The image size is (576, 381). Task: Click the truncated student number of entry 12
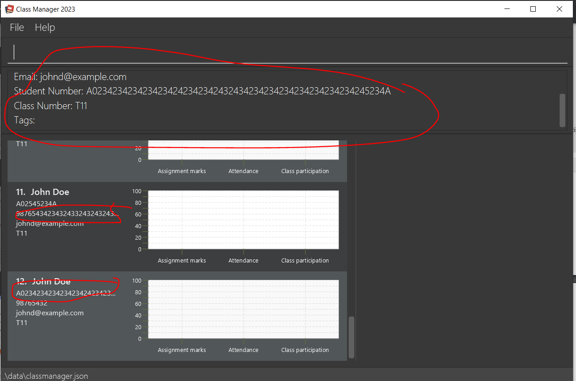click(x=65, y=293)
